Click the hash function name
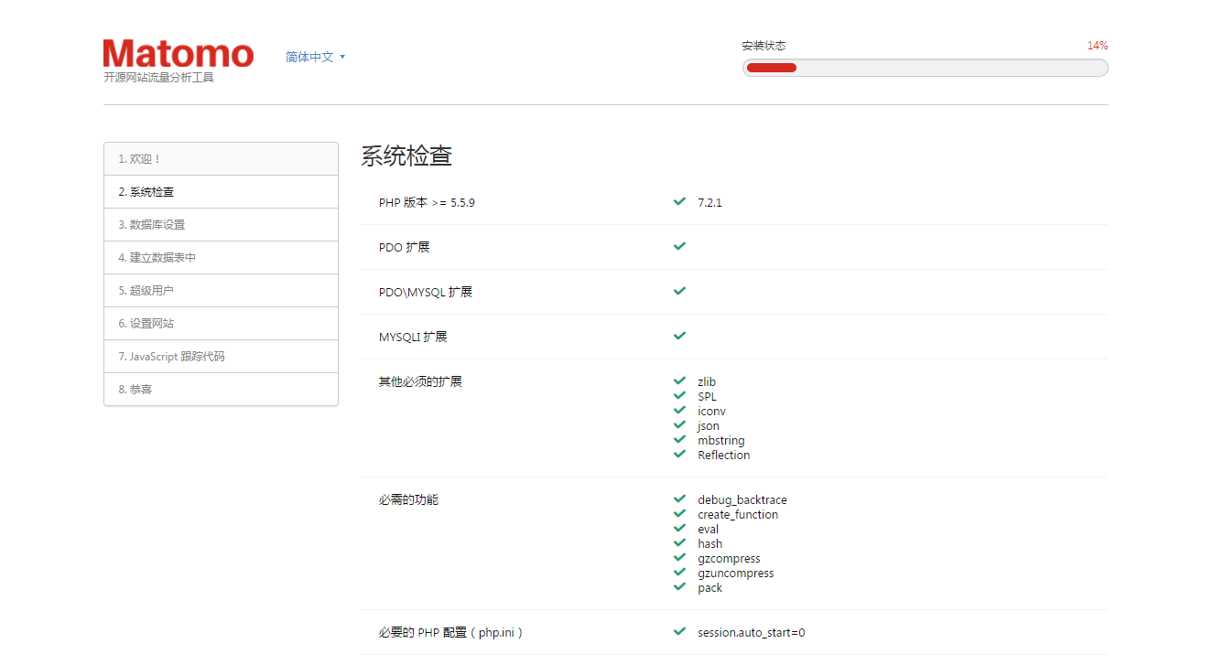Image resolution: width=1213 pixels, height=665 pixels. pos(709,544)
